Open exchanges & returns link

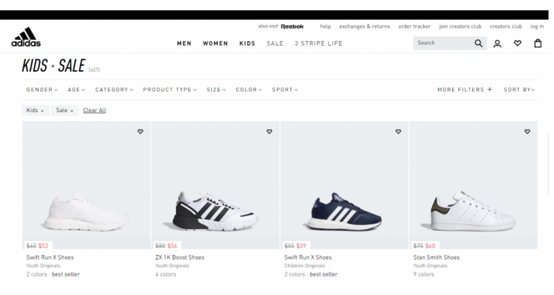point(364,27)
